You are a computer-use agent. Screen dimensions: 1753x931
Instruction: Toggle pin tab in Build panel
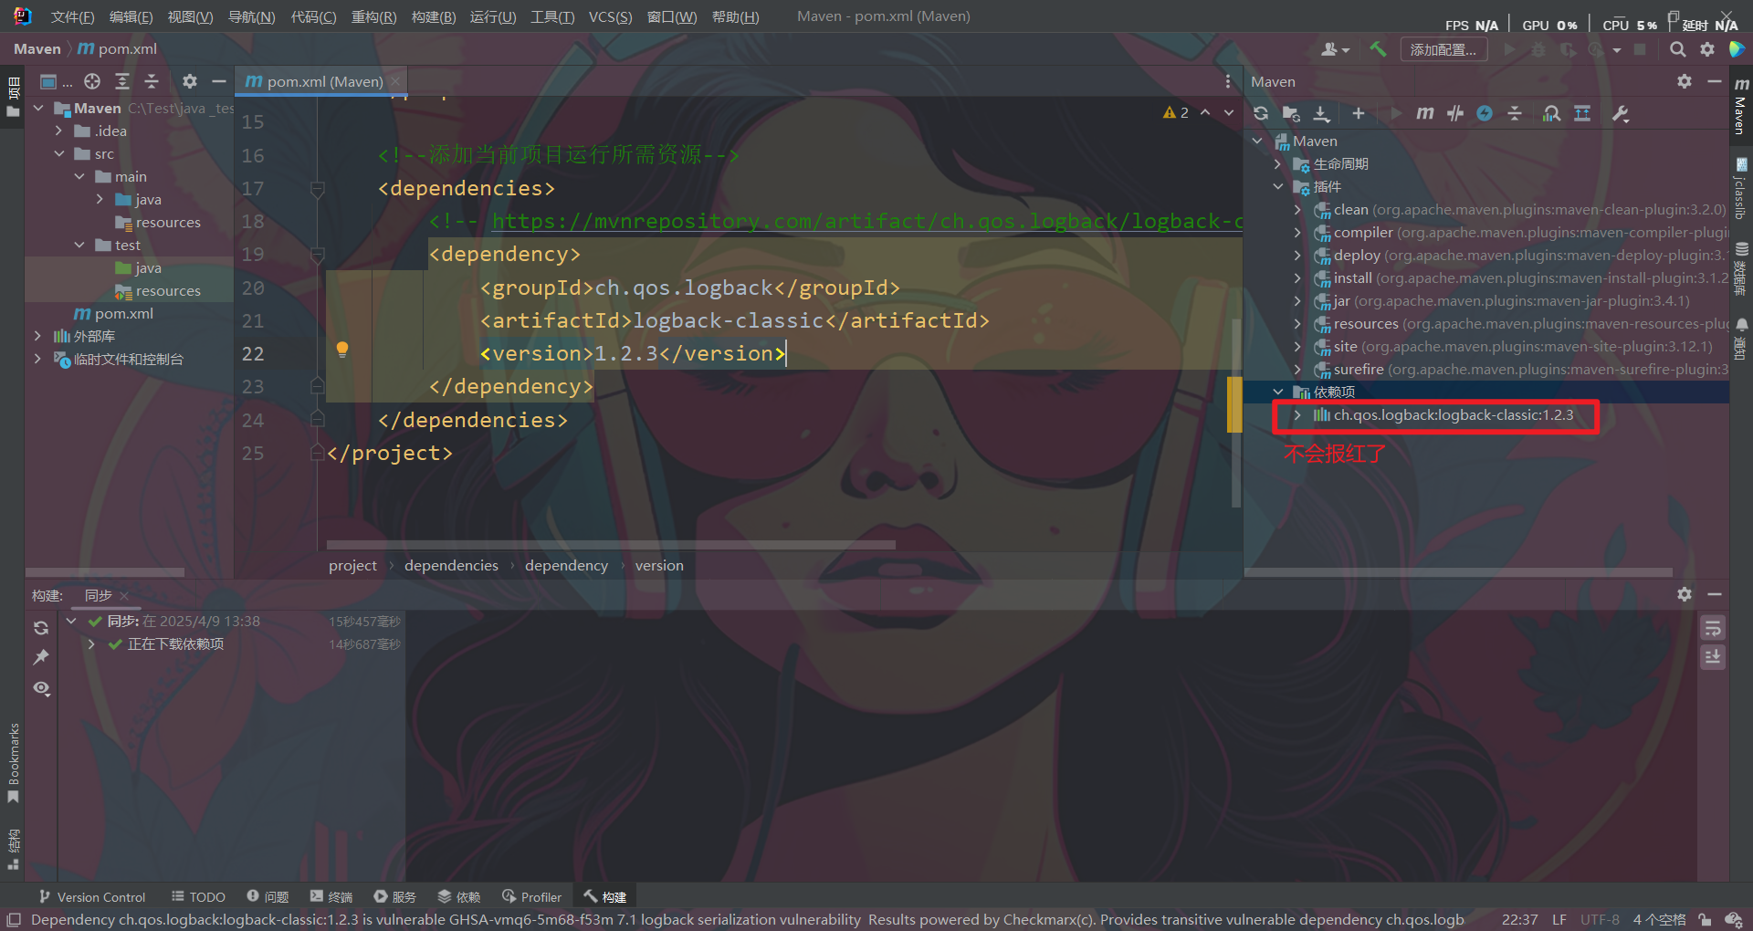pyautogui.click(x=41, y=657)
